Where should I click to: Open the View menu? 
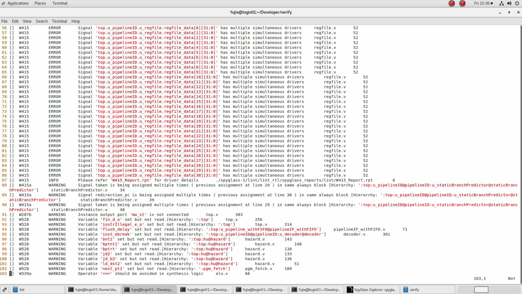coord(27,21)
